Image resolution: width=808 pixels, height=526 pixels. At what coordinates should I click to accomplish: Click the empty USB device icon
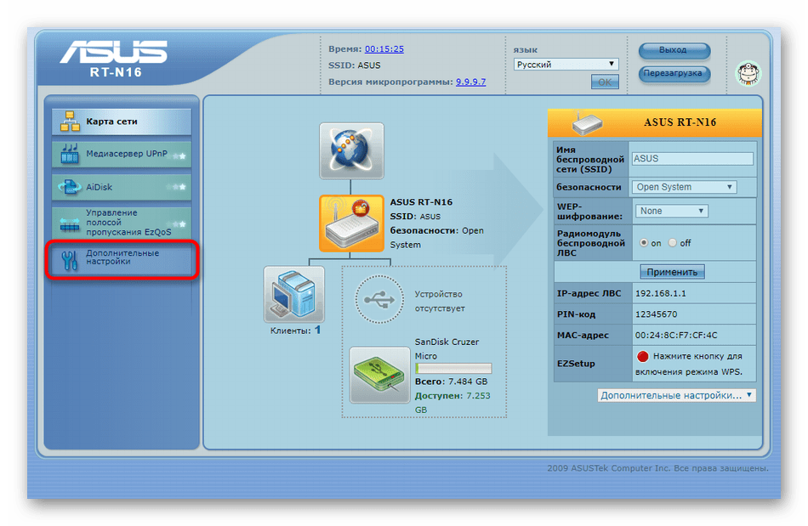tap(379, 300)
